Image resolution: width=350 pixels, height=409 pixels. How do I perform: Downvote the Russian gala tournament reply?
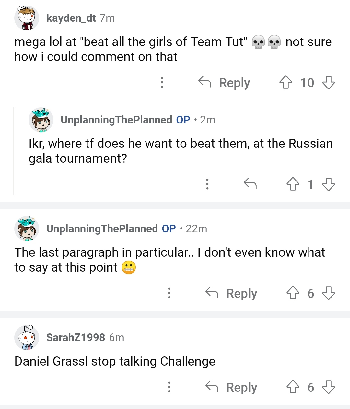328,184
